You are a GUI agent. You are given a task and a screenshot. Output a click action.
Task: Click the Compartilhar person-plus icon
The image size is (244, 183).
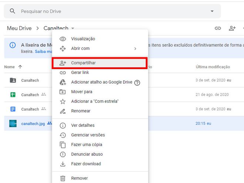coord(63,63)
